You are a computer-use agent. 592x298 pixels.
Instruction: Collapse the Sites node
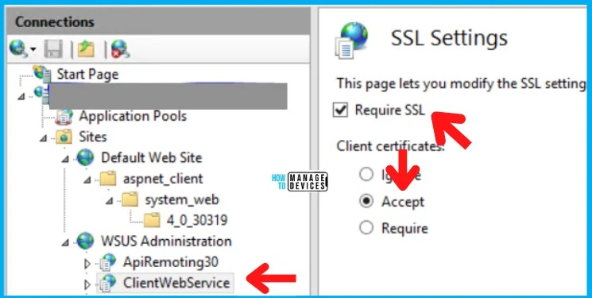44,138
